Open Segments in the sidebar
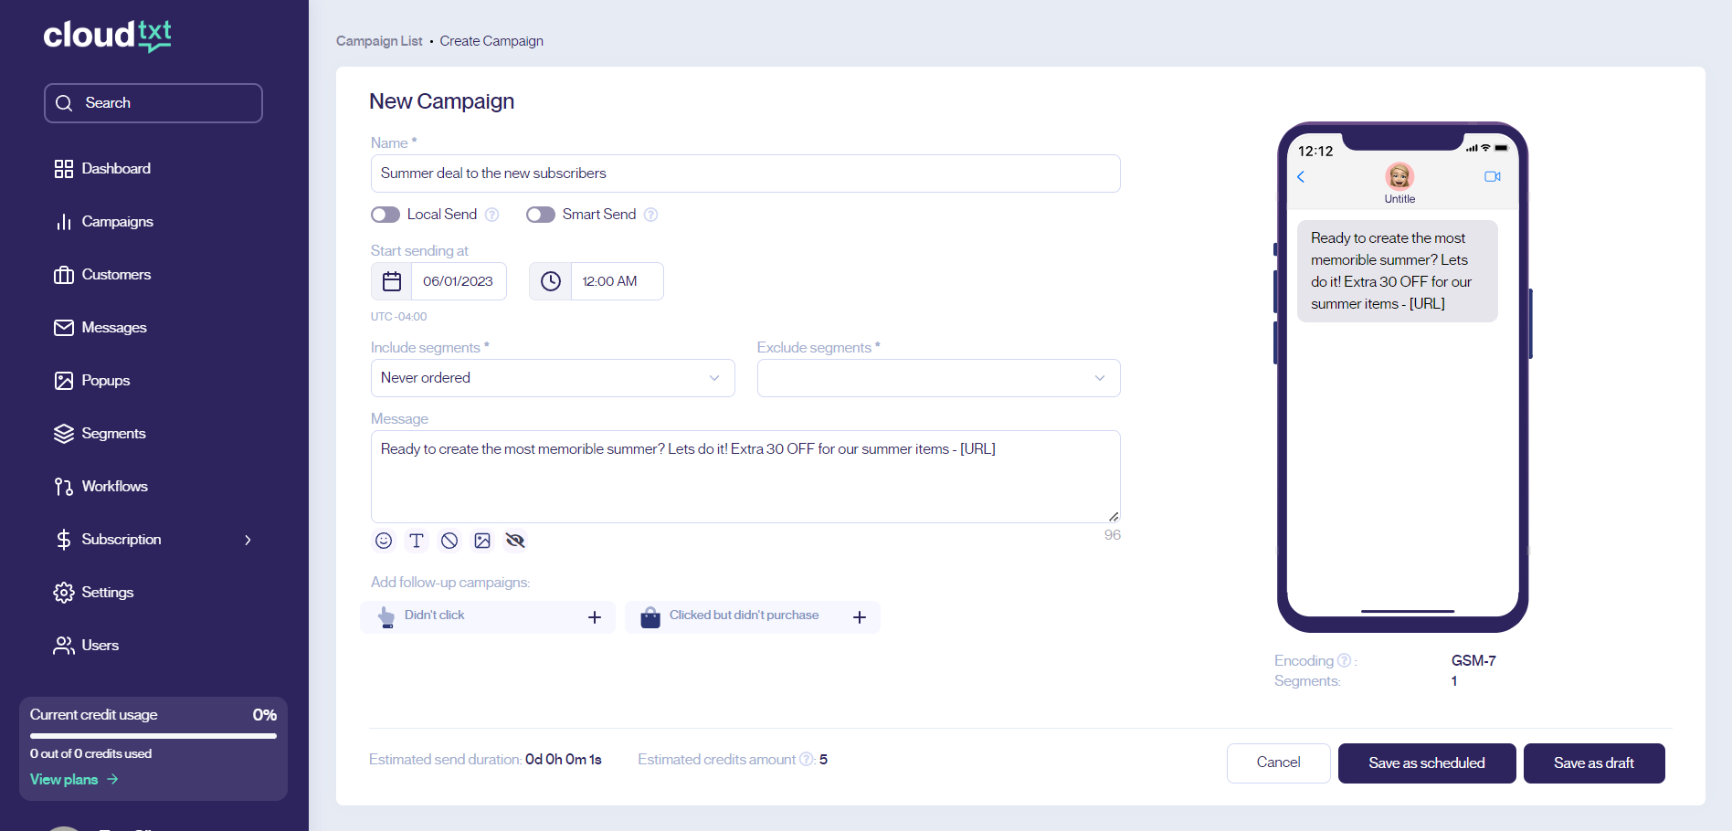Viewport: 1732px width, 831px height. click(x=113, y=434)
